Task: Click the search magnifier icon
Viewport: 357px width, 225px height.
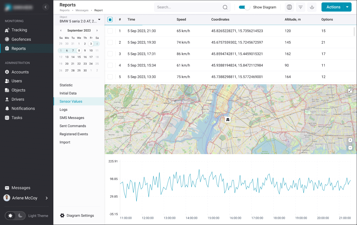Action: click(225, 7)
